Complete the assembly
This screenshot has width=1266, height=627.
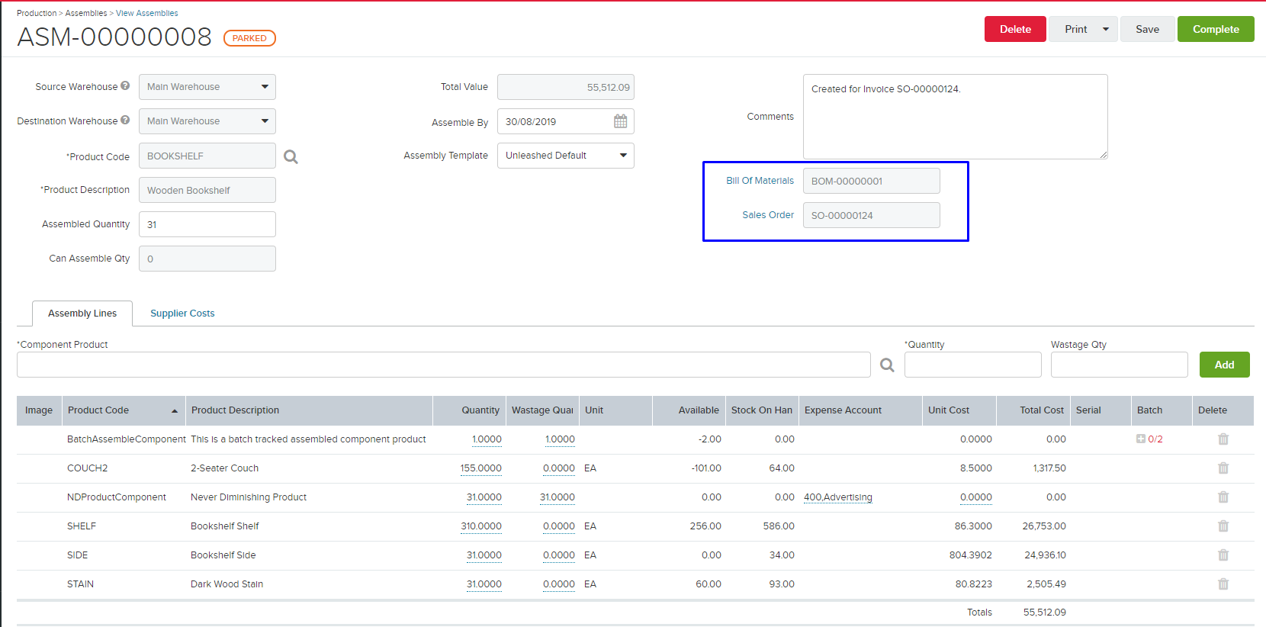1216,29
